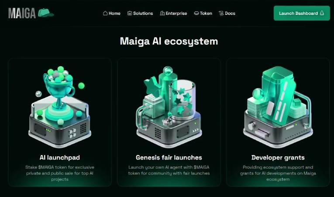Click the Home house icon

[105, 13]
